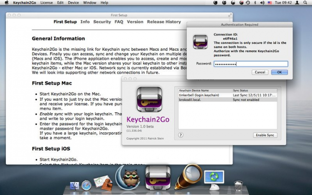Open the Window menu
The width and height of the screenshot is (312, 195).
pyautogui.click(x=89, y=2)
